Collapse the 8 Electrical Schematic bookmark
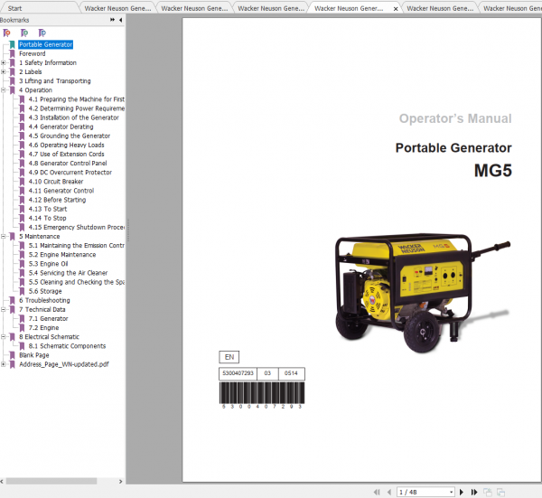 [x=3, y=337]
